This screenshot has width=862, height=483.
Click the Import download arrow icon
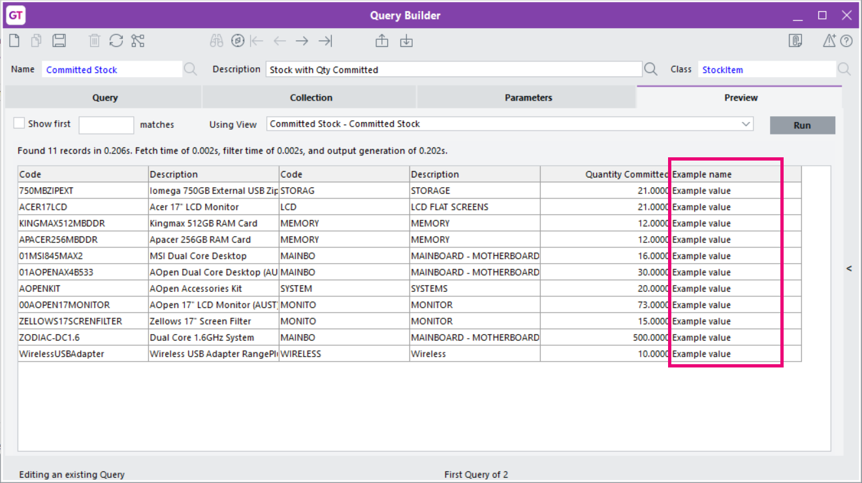tap(406, 41)
